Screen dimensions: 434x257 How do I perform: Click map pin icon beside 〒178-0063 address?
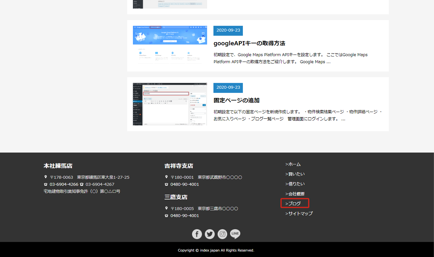[46, 177]
